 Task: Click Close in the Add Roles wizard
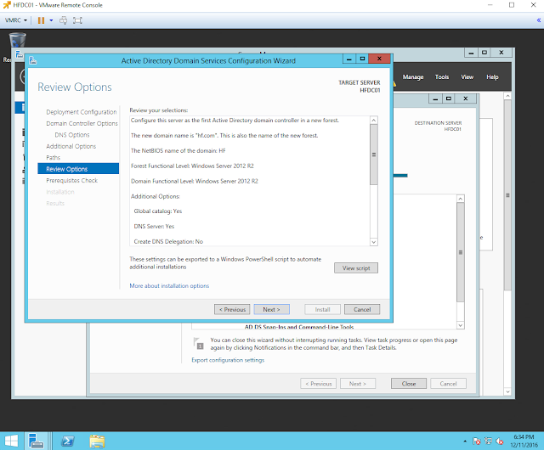pyautogui.click(x=409, y=384)
